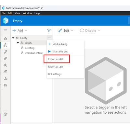Expand the Add dropdown
The image size is (130, 124).
tap(20, 30)
